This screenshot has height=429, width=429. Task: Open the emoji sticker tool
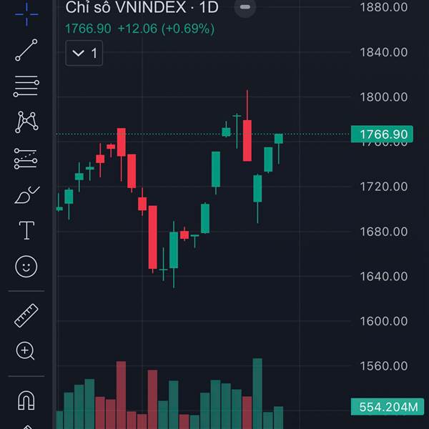(x=26, y=267)
